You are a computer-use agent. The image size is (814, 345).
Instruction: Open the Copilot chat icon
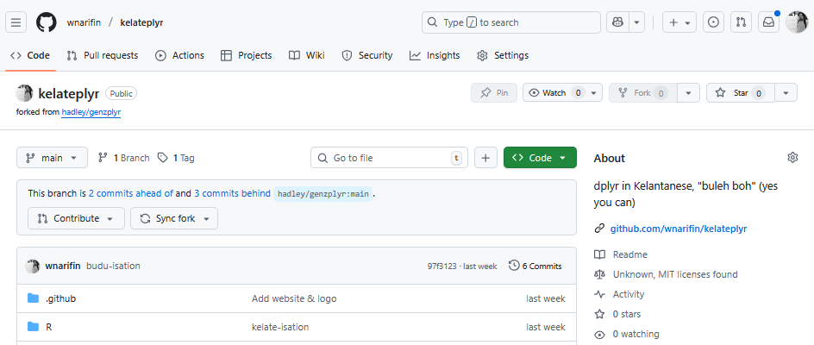tap(617, 22)
